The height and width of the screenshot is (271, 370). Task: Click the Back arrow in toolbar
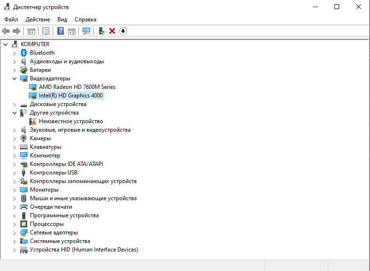[x=6, y=31]
